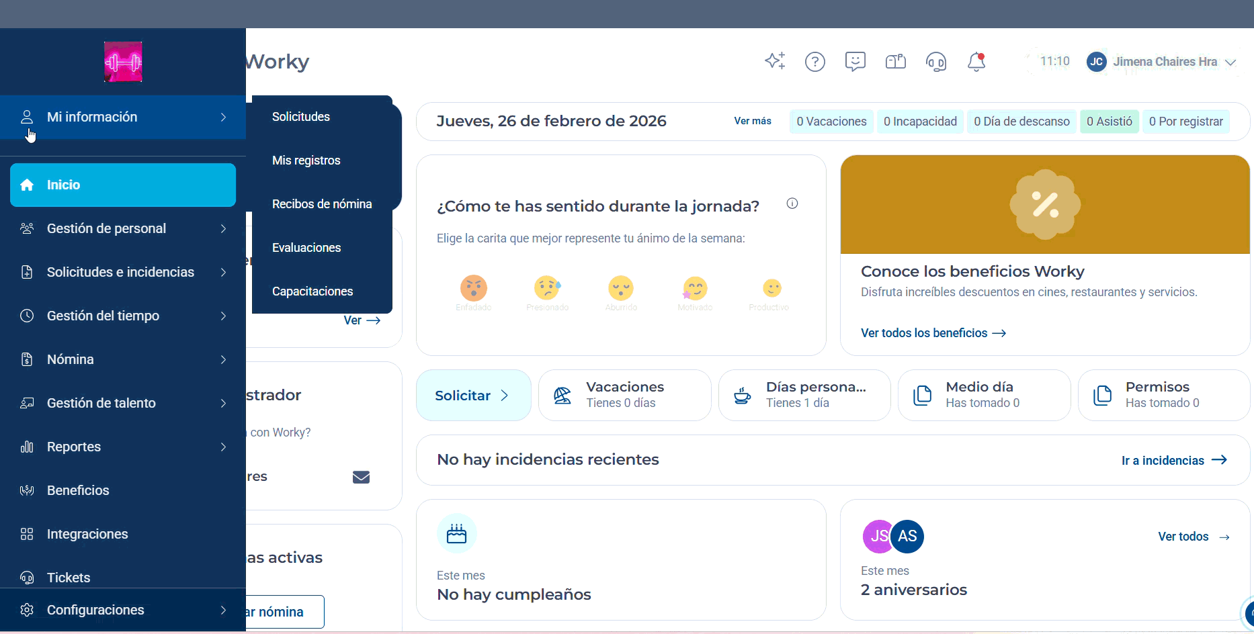The width and height of the screenshot is (1254, 634).
Task: Click the Ver arrow link
Action: pos(362,320)
